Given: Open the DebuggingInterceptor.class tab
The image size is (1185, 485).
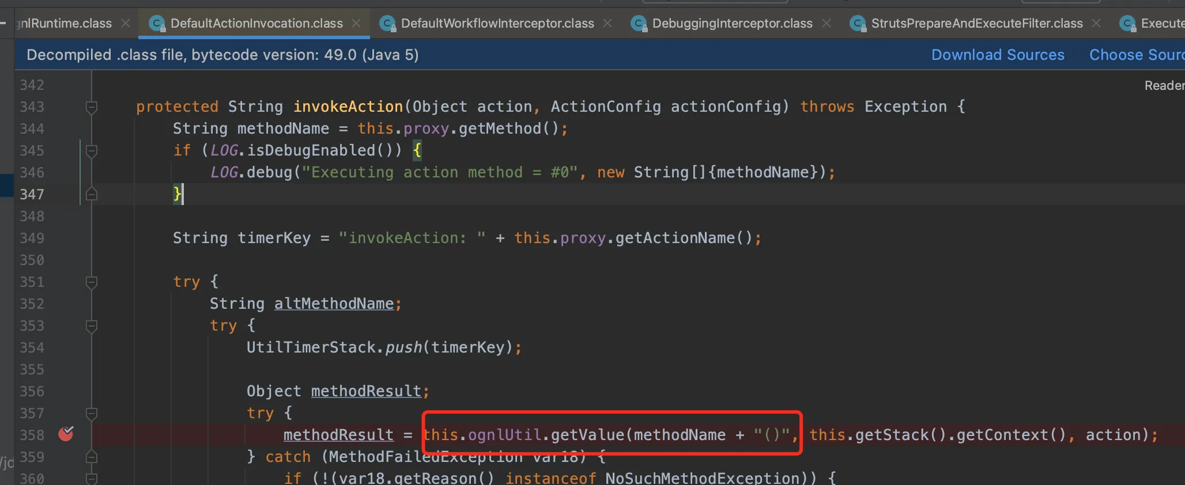Looking at the screenshot, I should click(732, 23).
